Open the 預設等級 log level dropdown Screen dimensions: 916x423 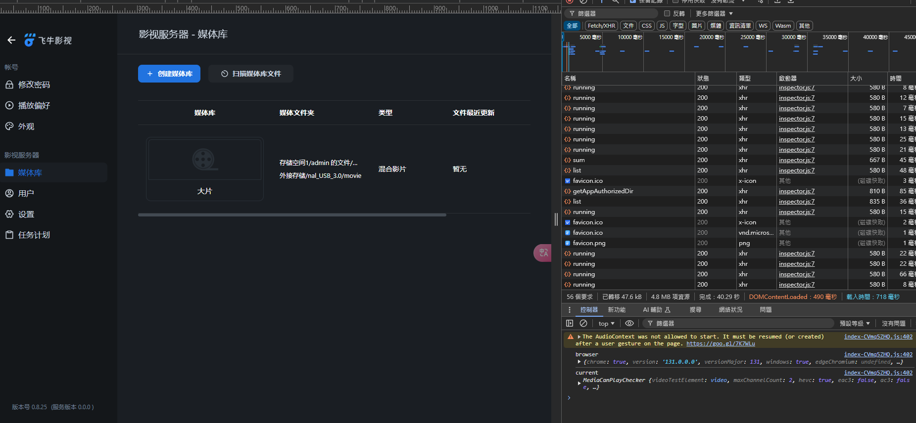click(x=855, y=323)
